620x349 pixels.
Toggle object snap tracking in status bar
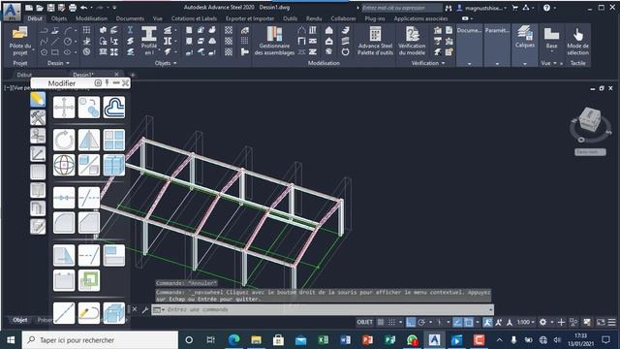point(457,322)
